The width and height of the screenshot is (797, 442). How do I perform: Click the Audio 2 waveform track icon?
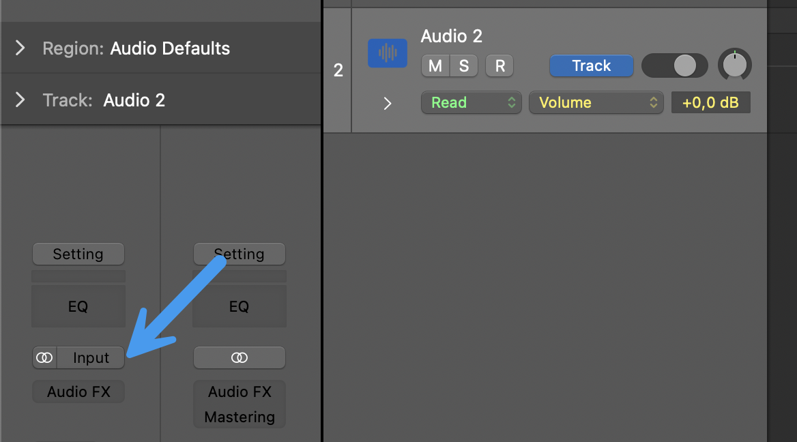point(387,53)
